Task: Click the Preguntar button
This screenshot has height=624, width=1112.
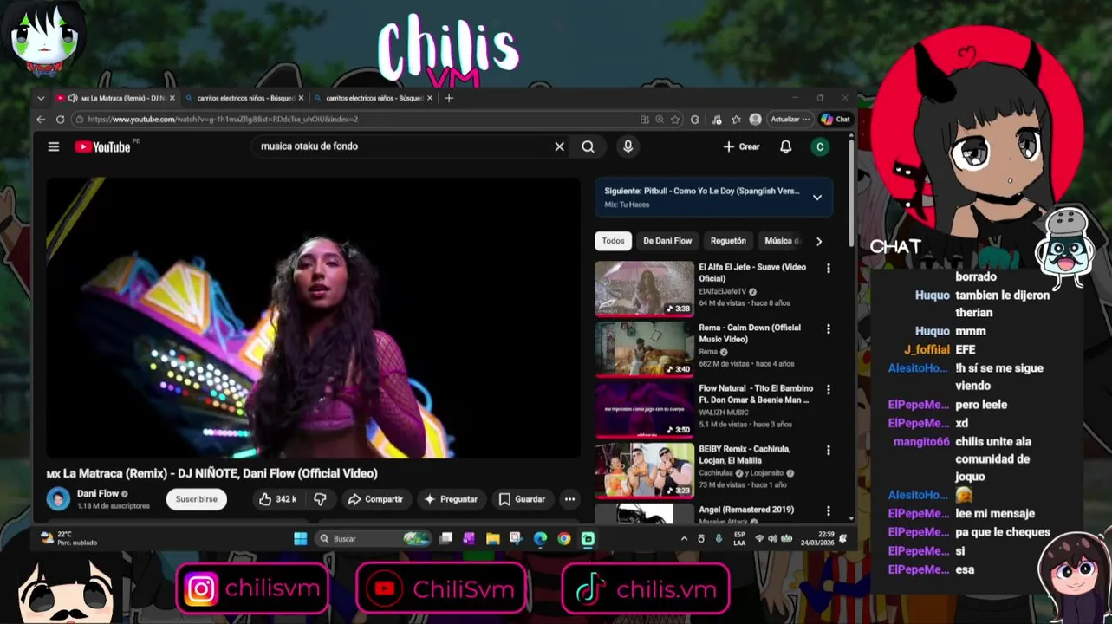Action: pos(451,499)
